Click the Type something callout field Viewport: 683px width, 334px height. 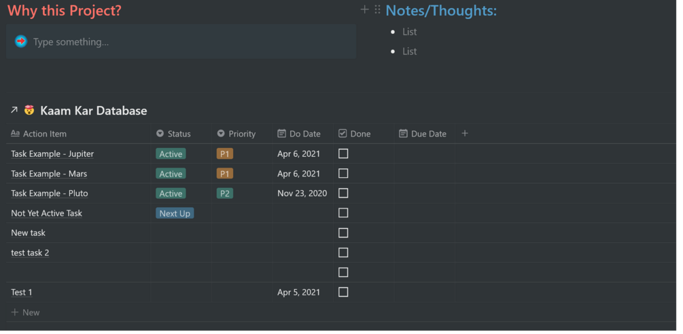pos(181,42)
